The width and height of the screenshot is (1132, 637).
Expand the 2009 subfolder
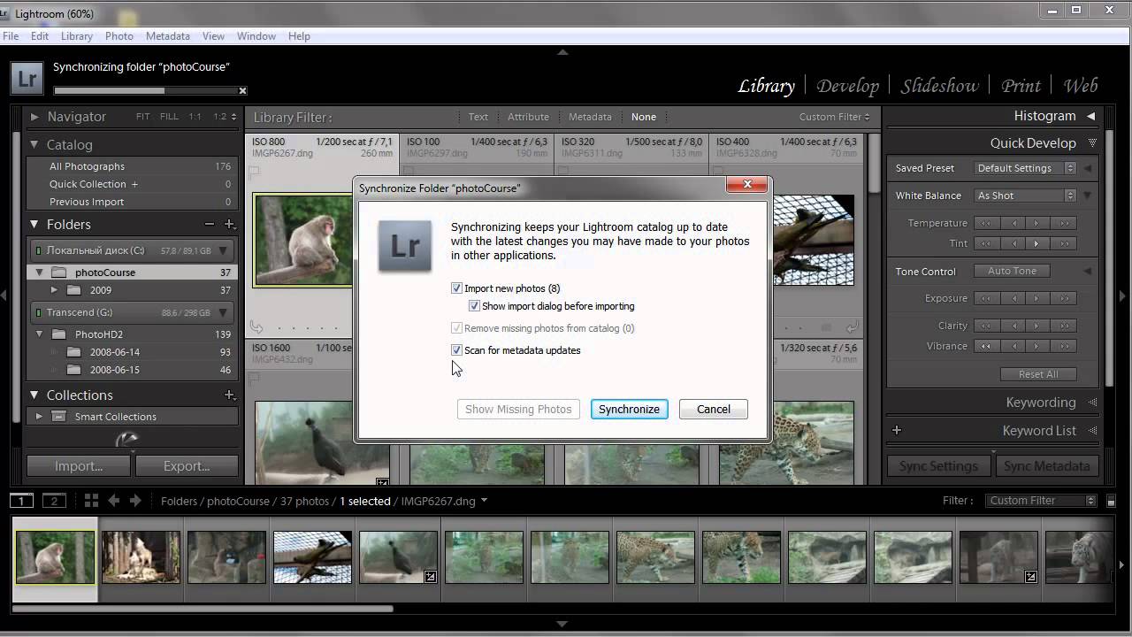(x=54, y=290)
